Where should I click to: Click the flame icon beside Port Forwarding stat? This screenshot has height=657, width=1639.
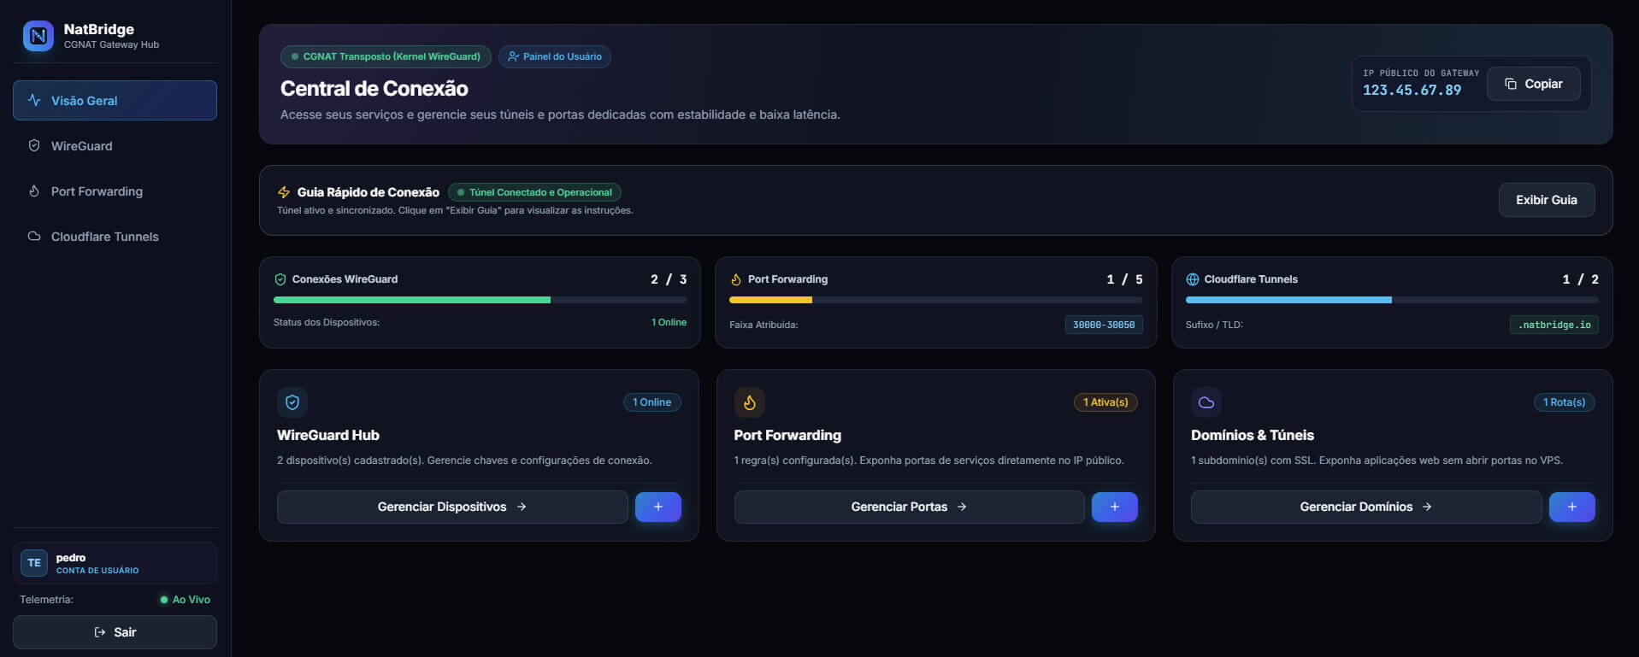tap(736, 279)
